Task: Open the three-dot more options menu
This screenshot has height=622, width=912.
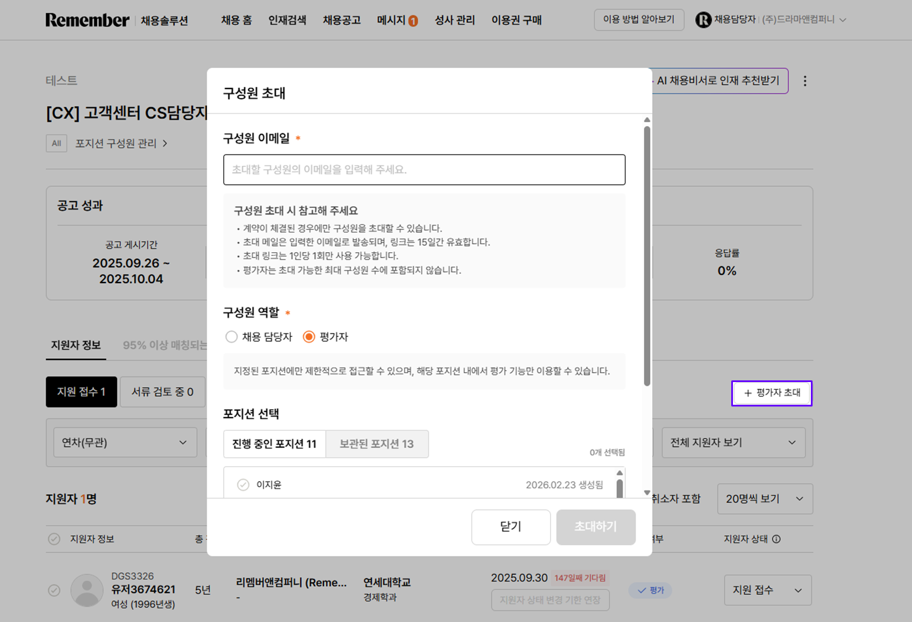Action: pyautogui.click(x=805, y=81)
